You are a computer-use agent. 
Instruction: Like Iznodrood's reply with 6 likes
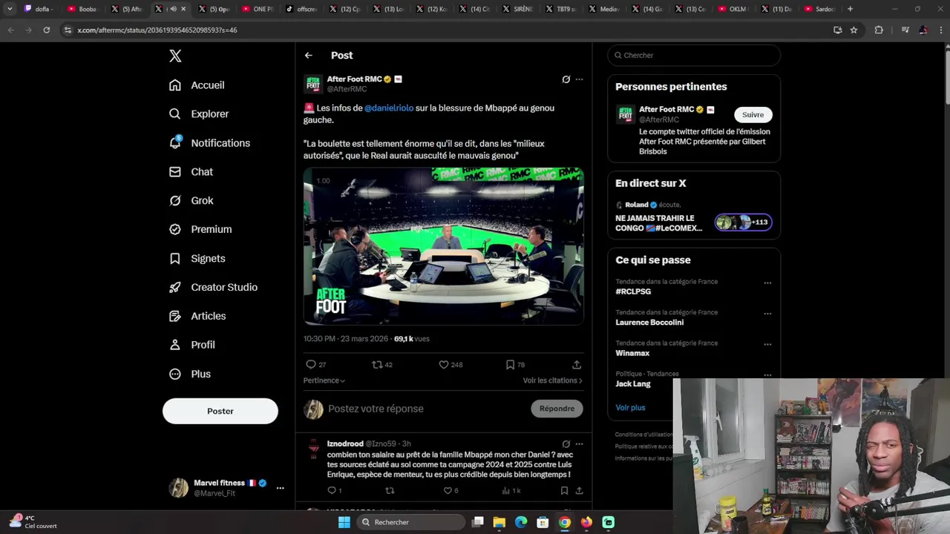point(451,491)
